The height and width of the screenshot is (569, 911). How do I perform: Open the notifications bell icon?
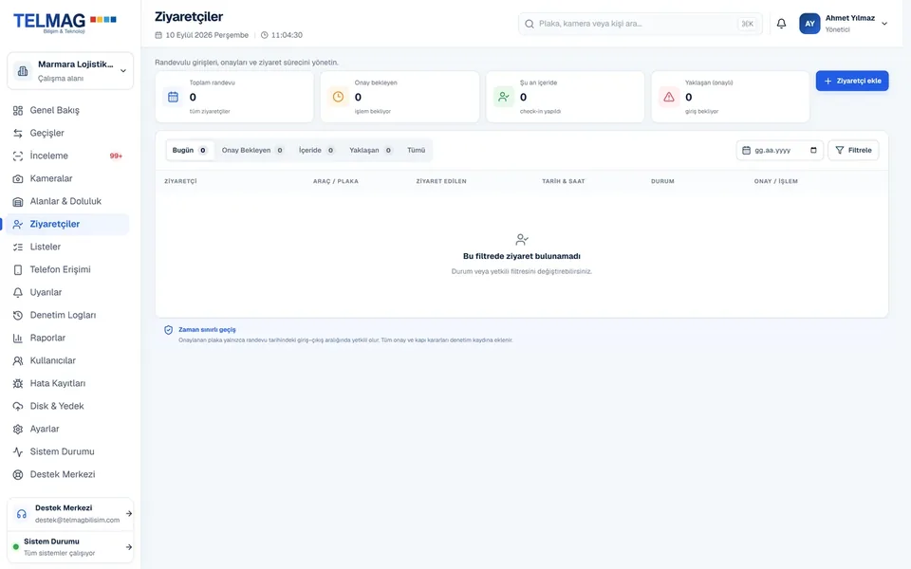tap(781, 24)
